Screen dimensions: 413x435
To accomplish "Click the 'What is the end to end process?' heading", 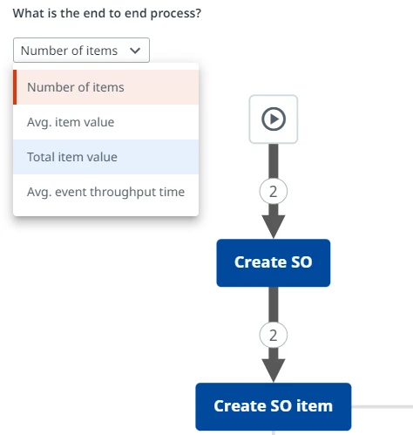I will tap(107, 13).
